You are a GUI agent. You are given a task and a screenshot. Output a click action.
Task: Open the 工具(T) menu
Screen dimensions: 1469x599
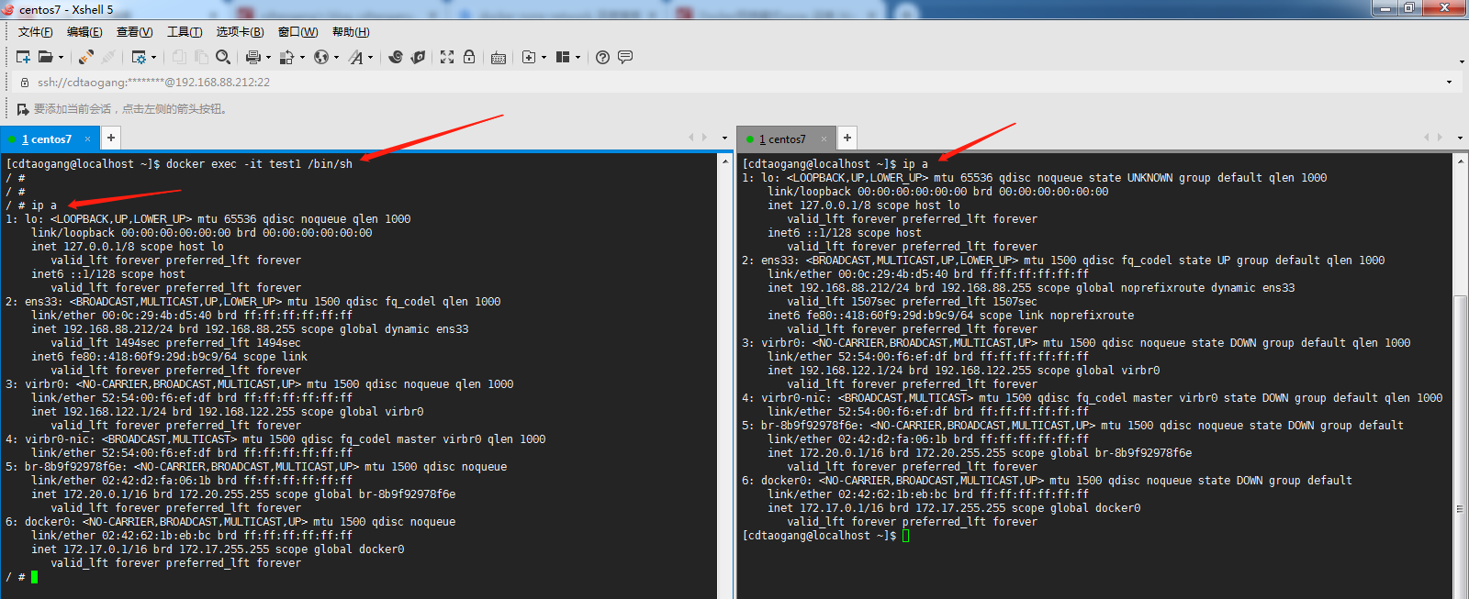pyautogui.click(x=185, y=32)
